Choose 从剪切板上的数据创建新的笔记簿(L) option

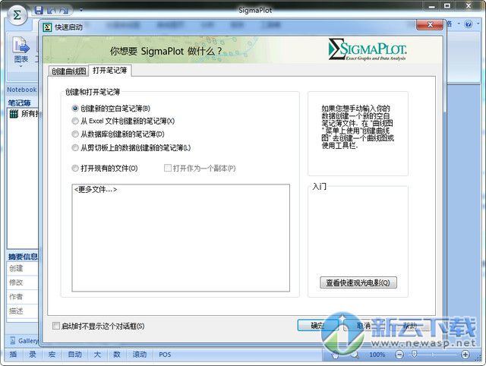coord(131,148)
